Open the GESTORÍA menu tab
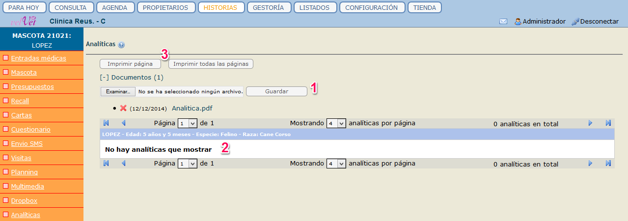The height and width of the screenshot is (221, 628). (269, 7)
